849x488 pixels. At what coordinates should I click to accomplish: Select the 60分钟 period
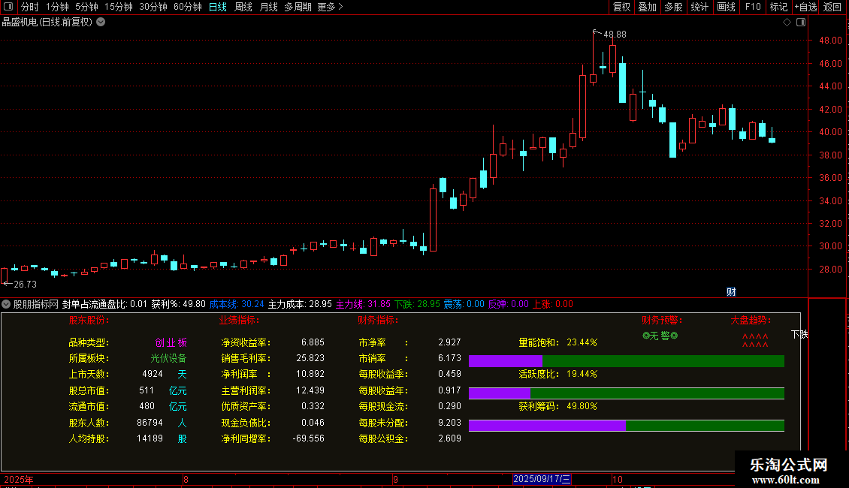pos(187,7)
